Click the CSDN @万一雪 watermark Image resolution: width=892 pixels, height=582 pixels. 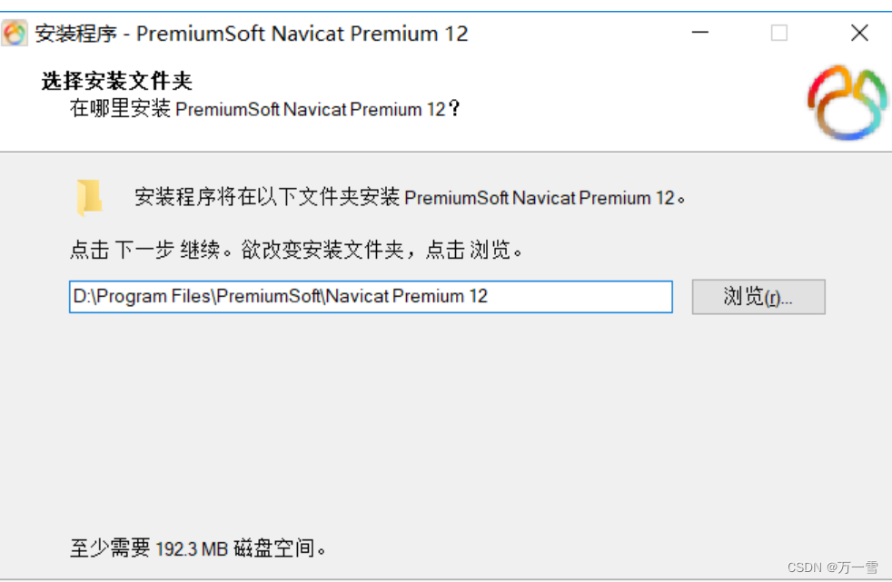(833, 567)
